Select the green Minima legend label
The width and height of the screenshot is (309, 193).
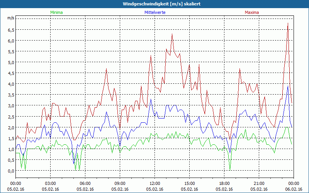56,12
